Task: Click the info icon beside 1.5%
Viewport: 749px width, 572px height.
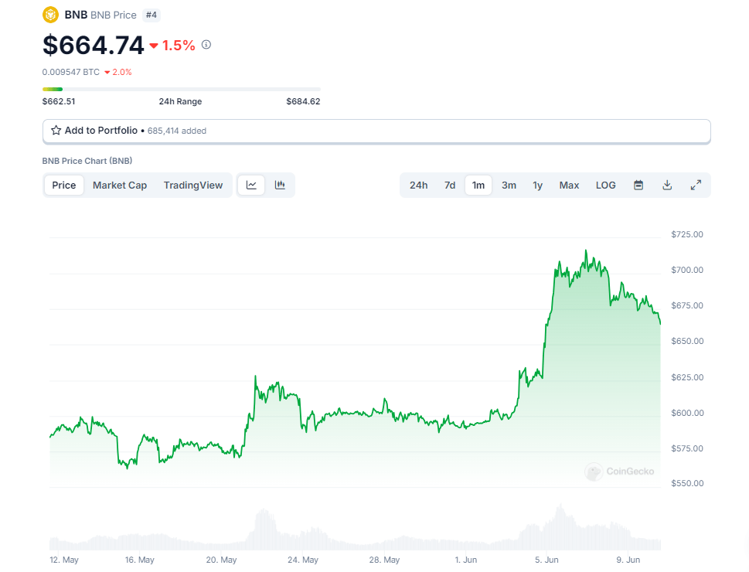Action: [x=206, y=45]
